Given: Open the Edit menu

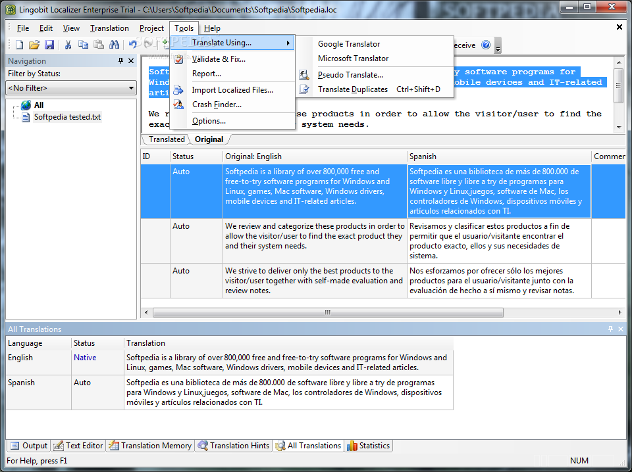Looking at the screenshot, I should point(46,28).
